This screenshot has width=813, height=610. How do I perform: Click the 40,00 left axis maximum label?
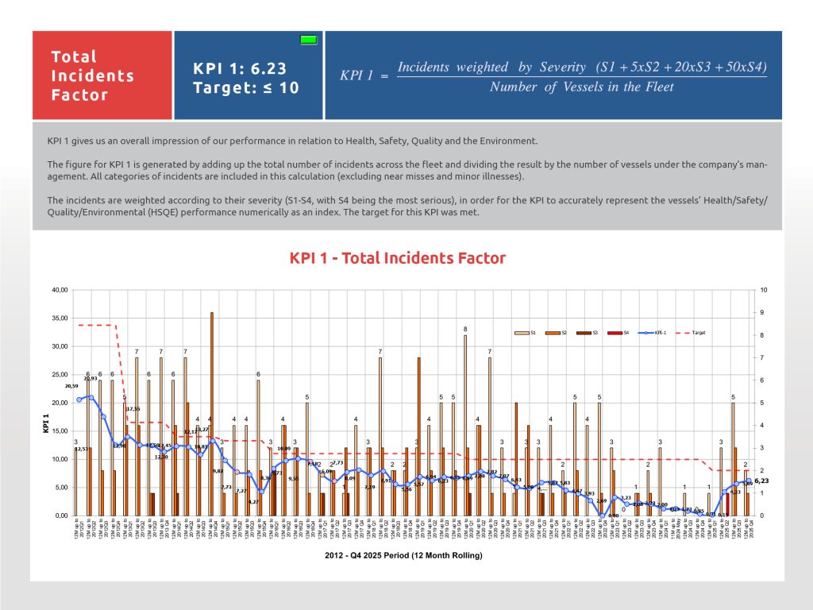(x=60, y=290)
